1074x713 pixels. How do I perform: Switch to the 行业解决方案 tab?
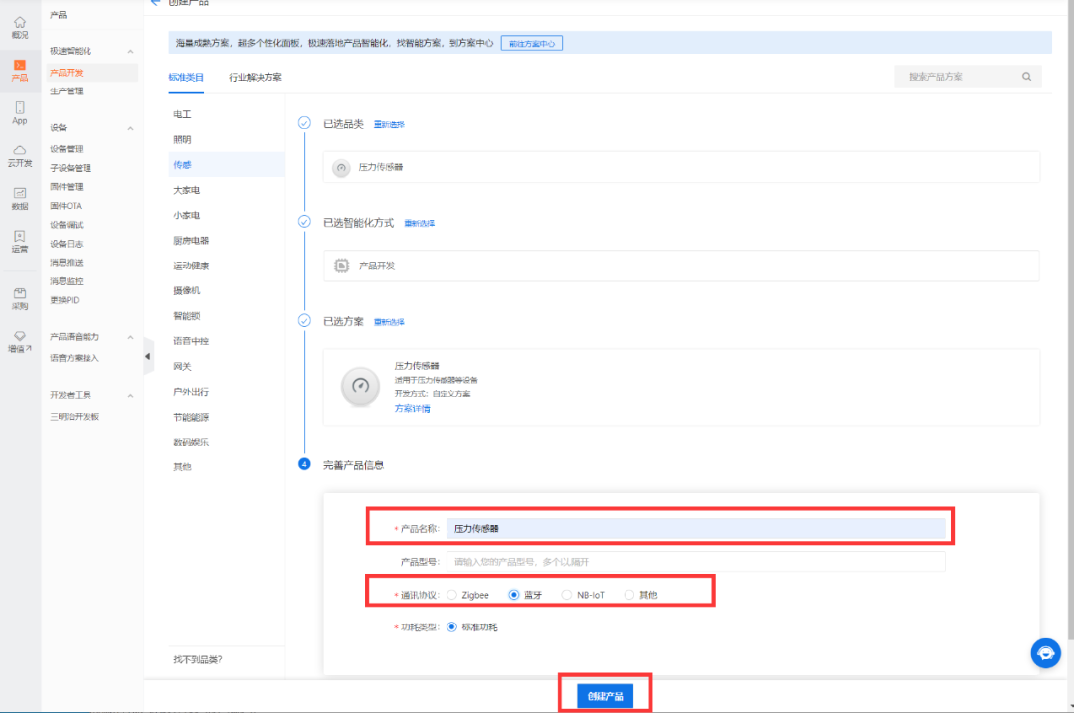pyautogui.click(x=256, y=77)
